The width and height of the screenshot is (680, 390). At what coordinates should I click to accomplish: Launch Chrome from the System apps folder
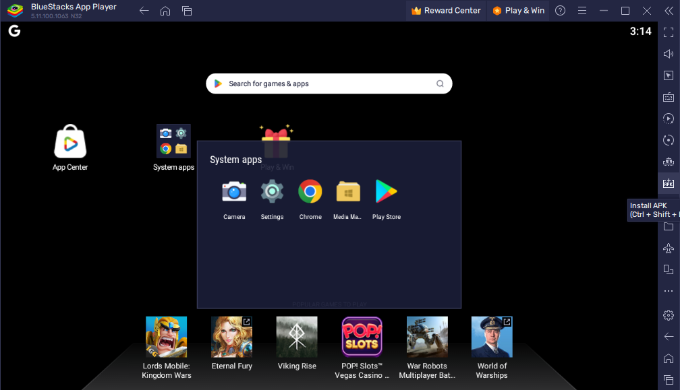(310, 191)
